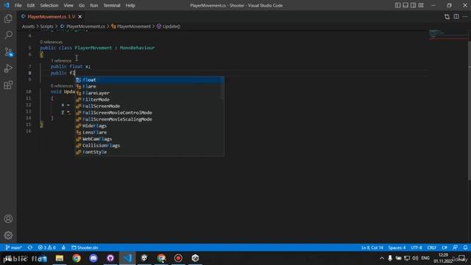Open the Go menu
471x265 pixels.
(x=82, y=5)
